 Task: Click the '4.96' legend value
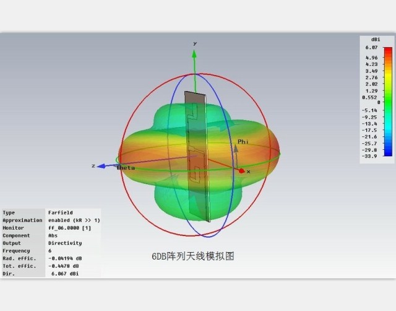(x=371, y=58)
